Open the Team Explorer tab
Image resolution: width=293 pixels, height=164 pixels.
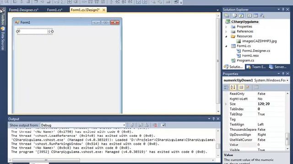(x=256, y=67)
